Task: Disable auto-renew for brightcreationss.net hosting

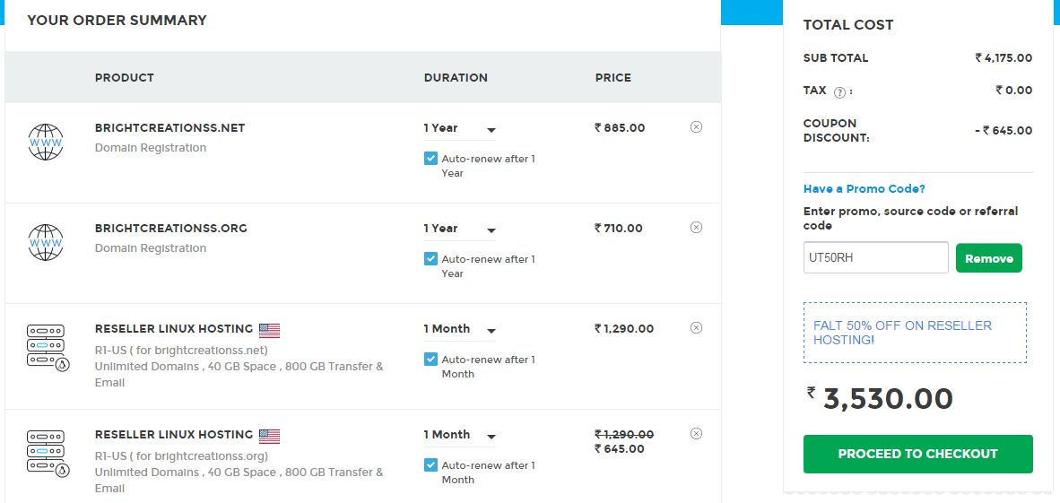Action: 430,360
